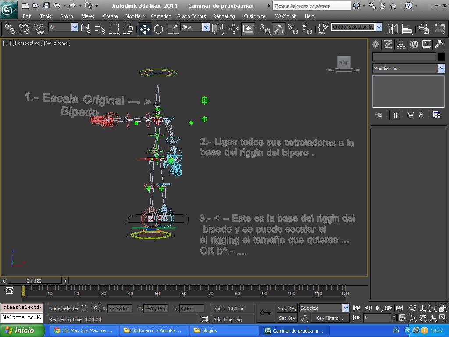The height and width of the screenshot is (337, 449).
Task: Select the Rotate tool in main toolbar
Action: coord(158,29)
